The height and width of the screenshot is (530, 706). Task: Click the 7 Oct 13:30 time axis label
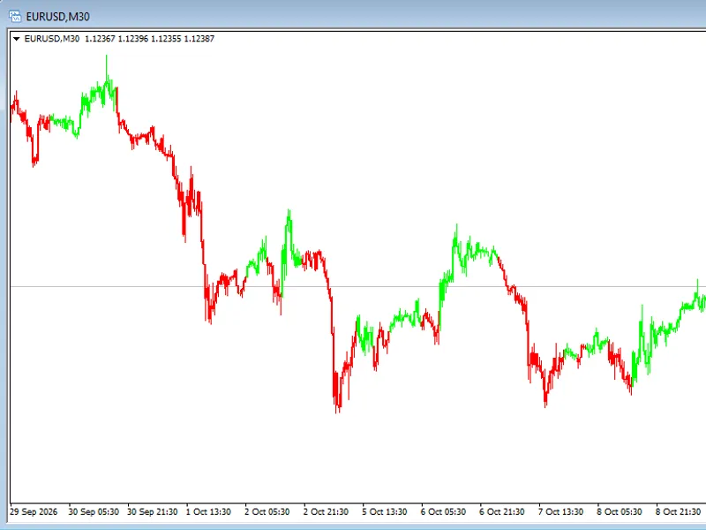(x=561, y=512)
